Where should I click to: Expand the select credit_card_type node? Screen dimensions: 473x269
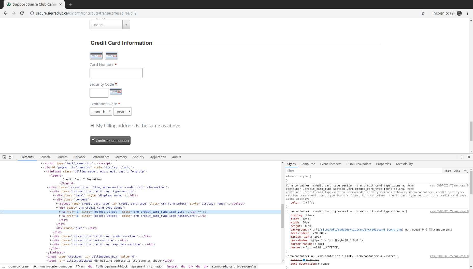[x=57, y=204]
